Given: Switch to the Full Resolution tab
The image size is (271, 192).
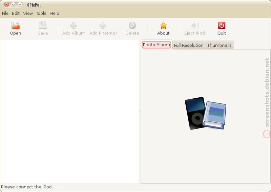Looking at the screenshot, I should (189, 45).
